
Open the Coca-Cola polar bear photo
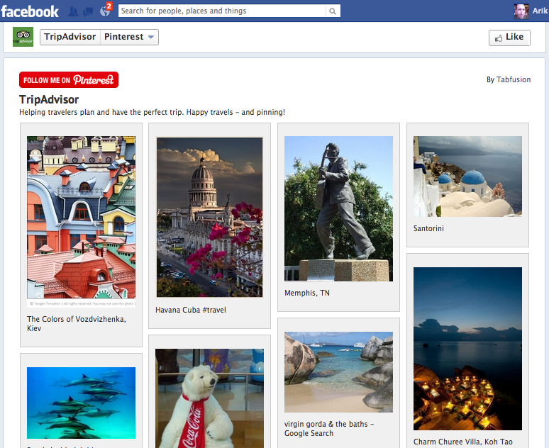[x=209, y=398]
